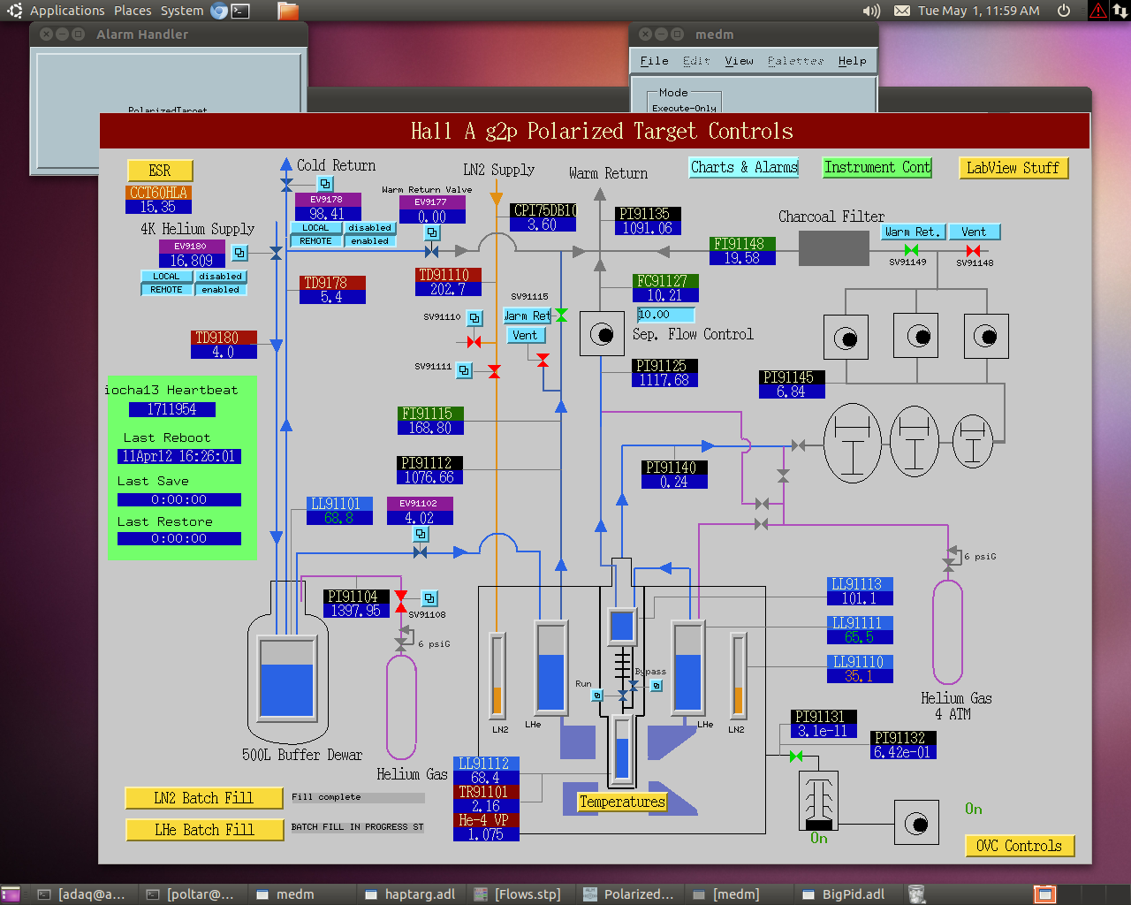Click the iocha13 Heartbeat value 1711954

(x=172, y=409)
